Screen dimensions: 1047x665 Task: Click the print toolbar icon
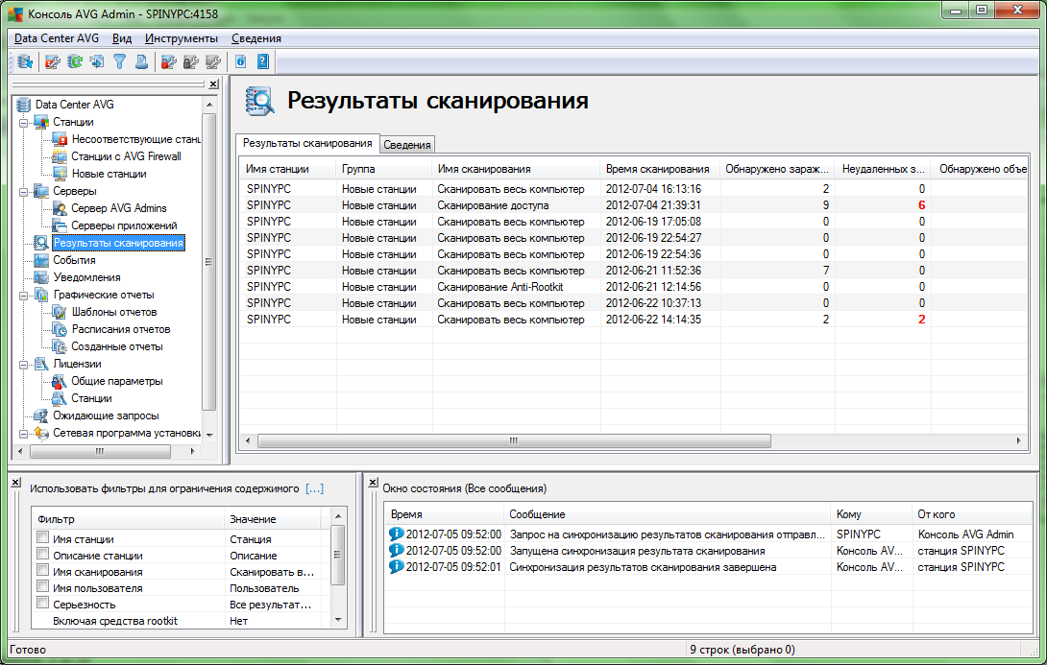click(141, 62)
